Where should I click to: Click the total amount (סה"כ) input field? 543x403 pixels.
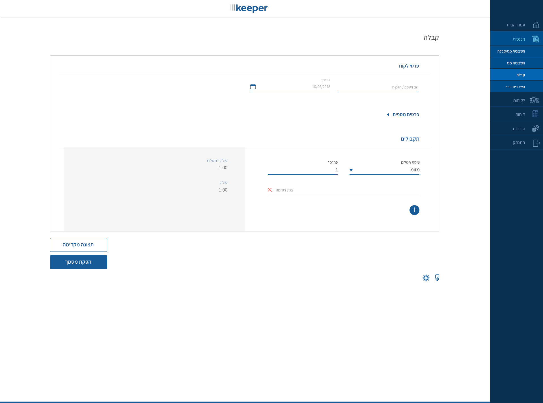302,170
